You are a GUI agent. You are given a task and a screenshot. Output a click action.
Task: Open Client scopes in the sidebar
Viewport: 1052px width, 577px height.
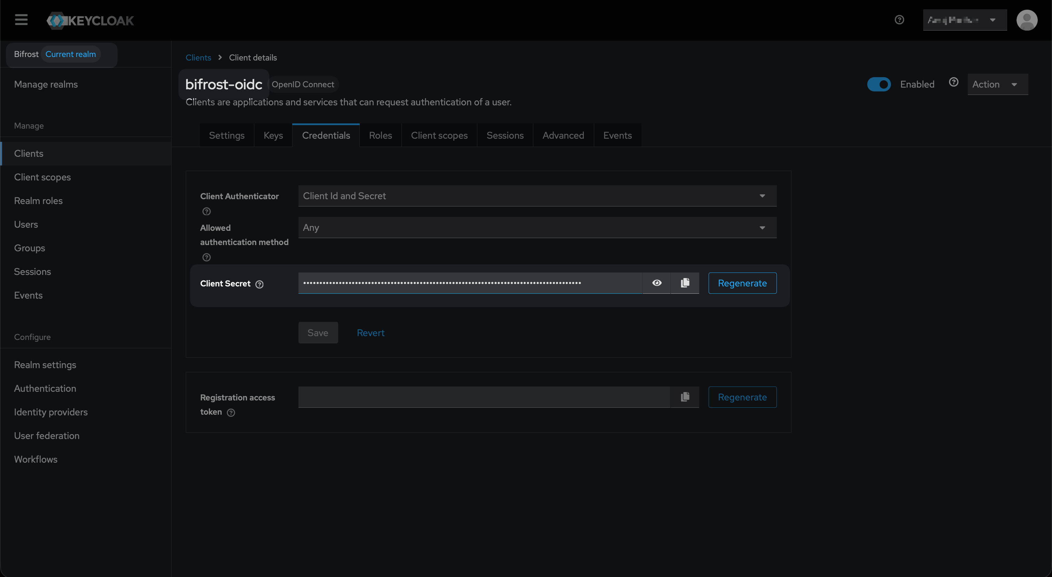[x=86, y=177]
